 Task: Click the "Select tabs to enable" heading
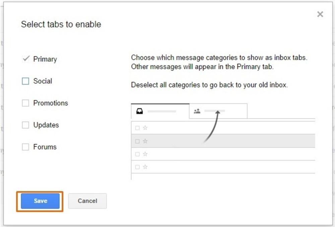click(x=61, y=24)
